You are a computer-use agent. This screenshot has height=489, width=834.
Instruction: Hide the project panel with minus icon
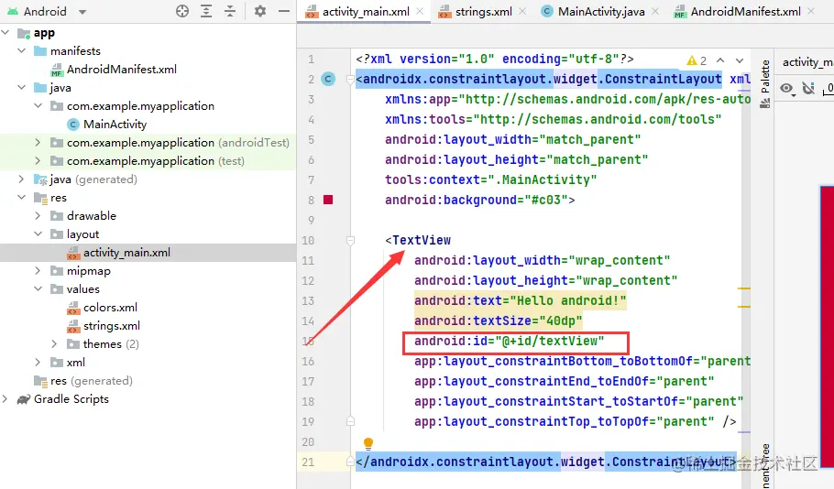pos(284,11)
